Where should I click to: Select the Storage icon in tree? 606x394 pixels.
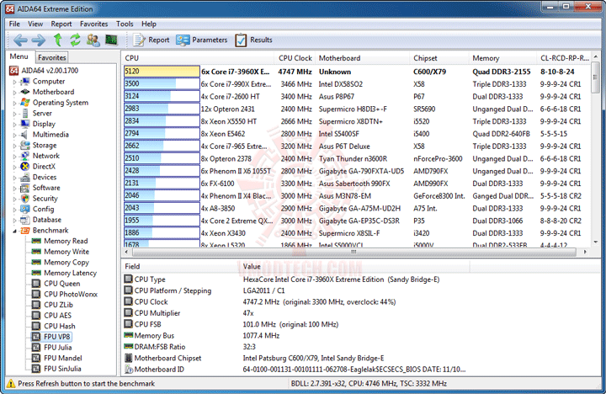click(25, 145)
